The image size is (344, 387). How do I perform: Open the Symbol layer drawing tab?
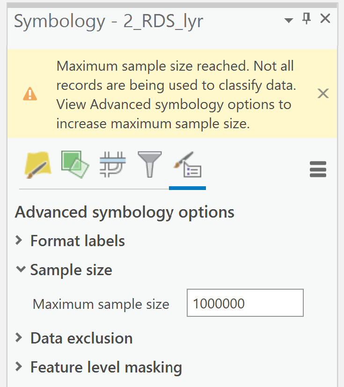coord(112,165)
